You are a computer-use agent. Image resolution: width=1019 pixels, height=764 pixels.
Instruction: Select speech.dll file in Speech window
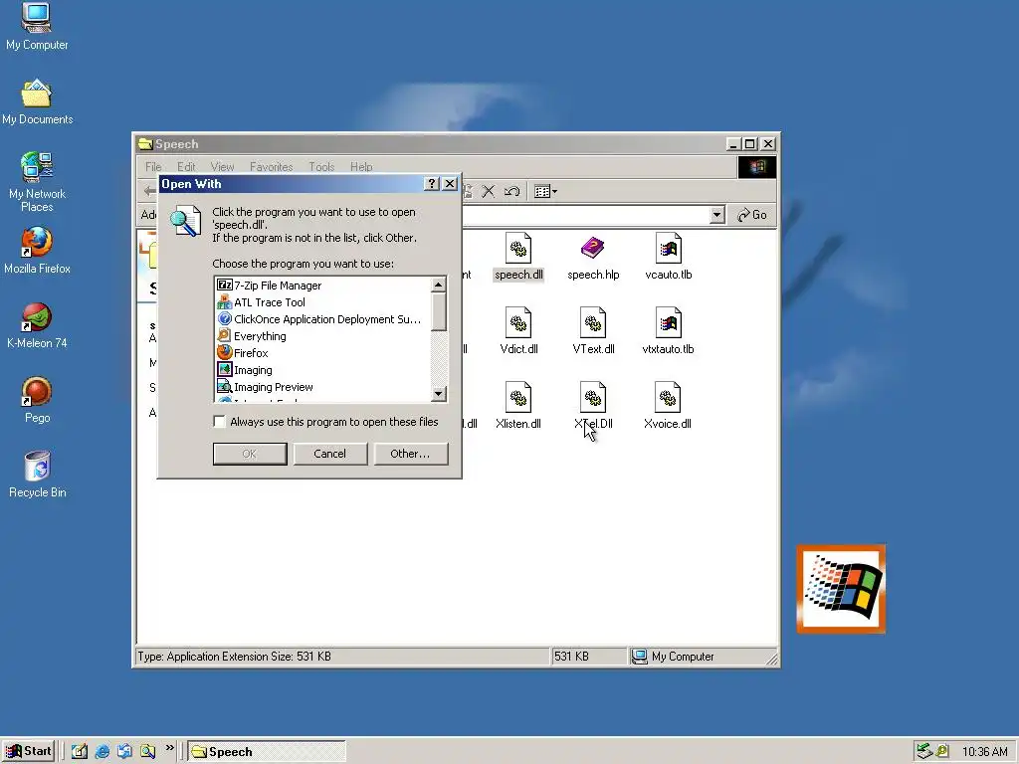point(517,257)
